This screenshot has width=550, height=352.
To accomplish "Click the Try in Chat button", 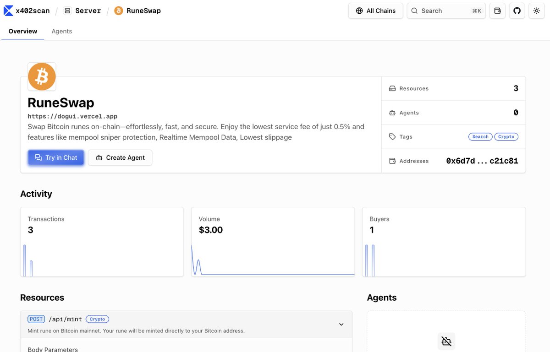I will [x=56, y=157].
